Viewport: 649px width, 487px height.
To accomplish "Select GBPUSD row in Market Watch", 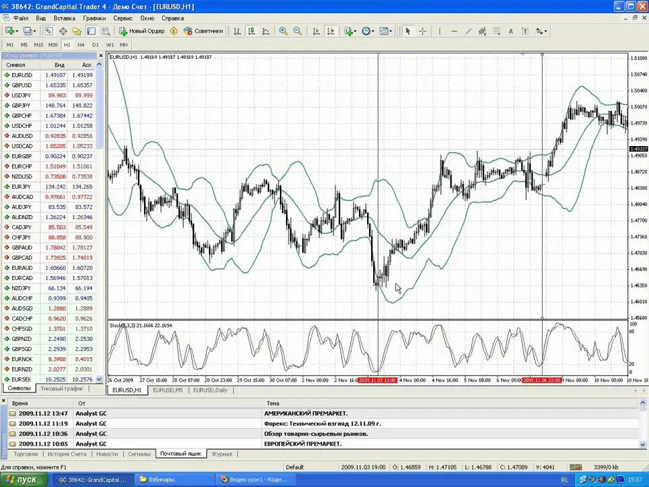I will [x=49, y=85].
